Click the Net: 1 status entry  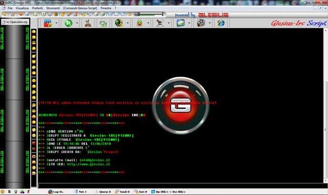81,191
